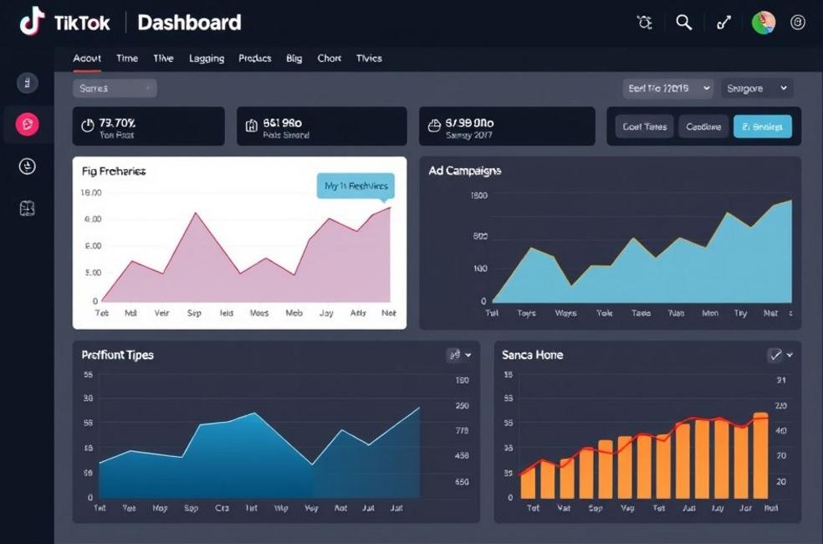Select the pink analytics icon in the sidebar
The image size is (823, 544).
28,122
